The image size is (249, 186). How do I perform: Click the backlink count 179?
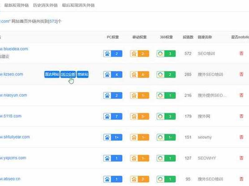(x=188, y=117)
